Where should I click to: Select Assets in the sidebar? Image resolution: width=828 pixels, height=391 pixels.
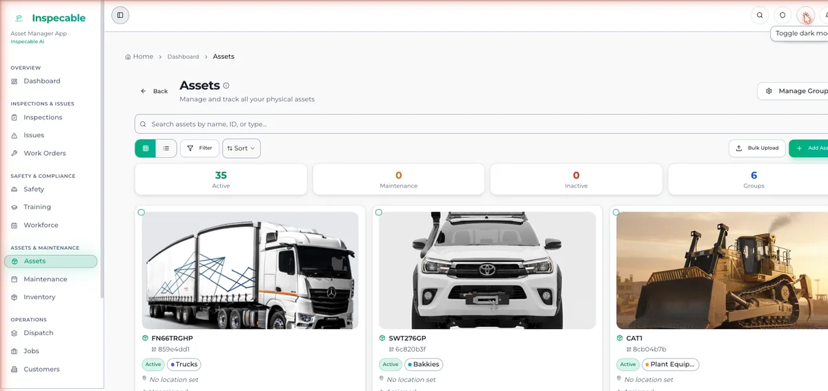(x=50, y=261)
